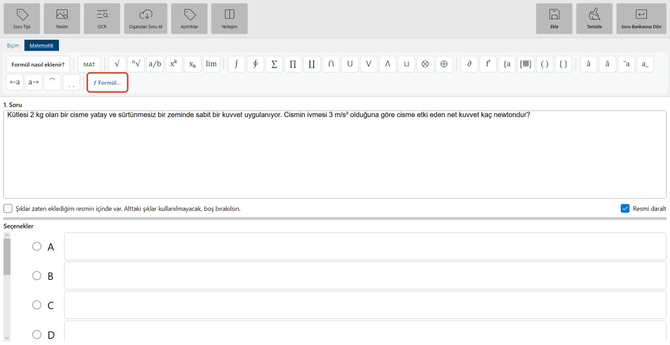Open the Soru Tipi tag tool

pyautogui.click(x=22, y=18)
